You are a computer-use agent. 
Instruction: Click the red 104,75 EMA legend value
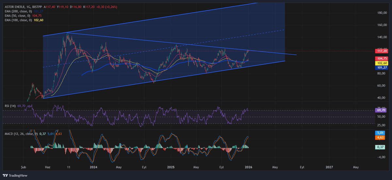pyautogui.click(x=37, y=16)
